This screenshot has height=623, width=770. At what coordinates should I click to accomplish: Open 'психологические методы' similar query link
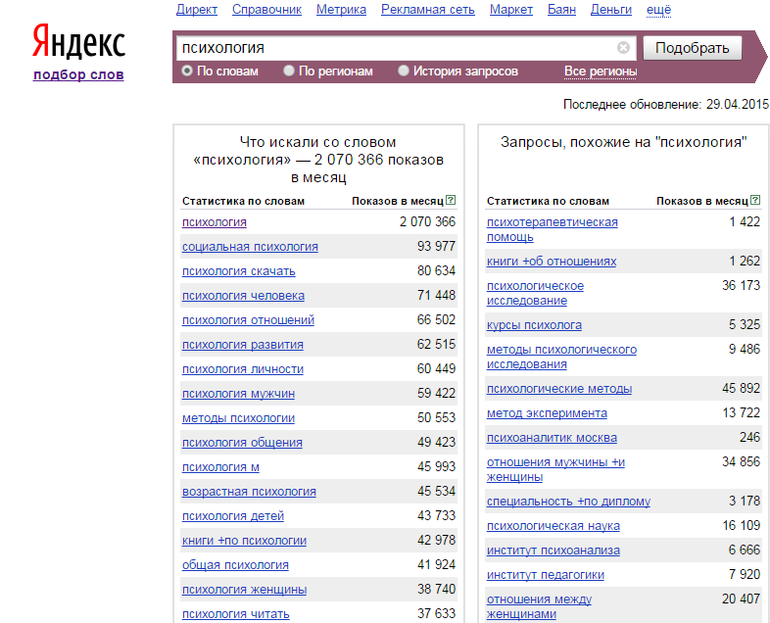pos(559,389)
